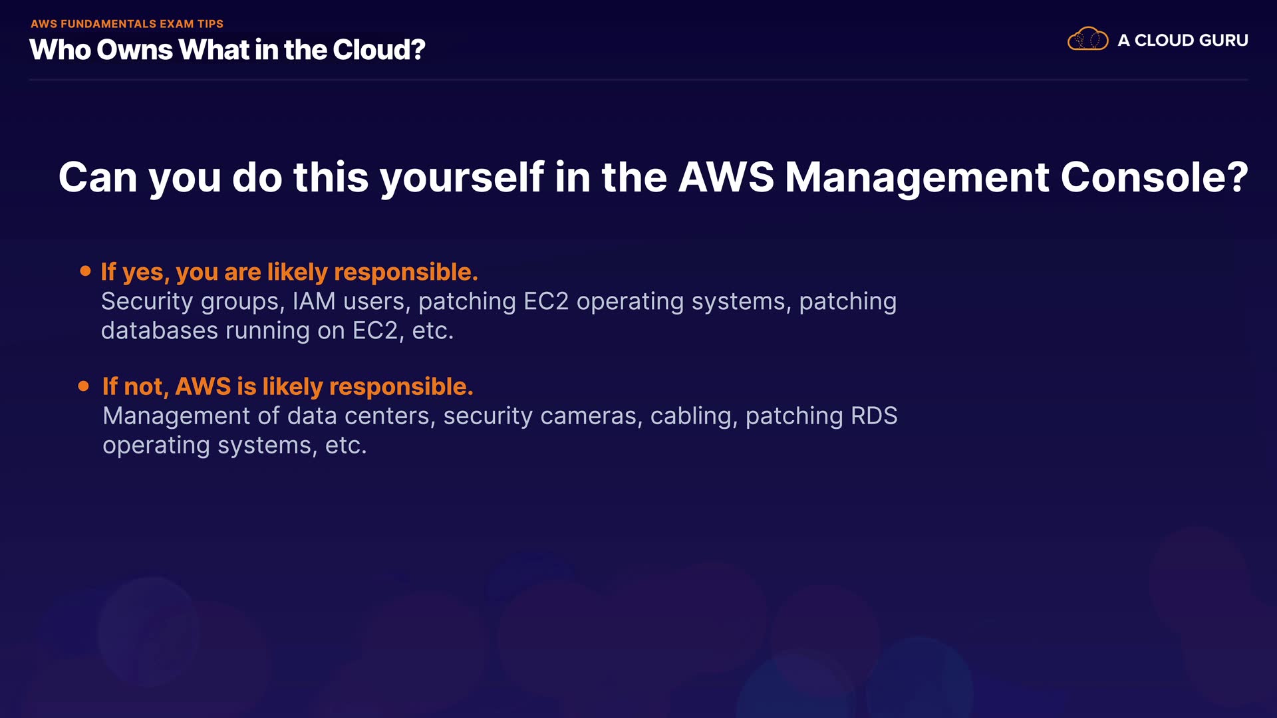Select "If not, AWS is likely responsible."
This screenshot has width=1277, height=718.
pos(287,387)
